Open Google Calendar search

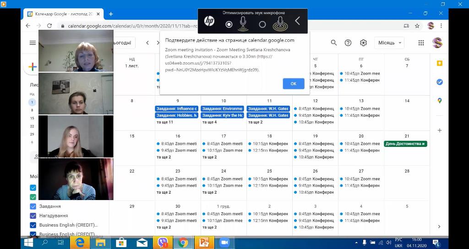(x=334, y=43)
